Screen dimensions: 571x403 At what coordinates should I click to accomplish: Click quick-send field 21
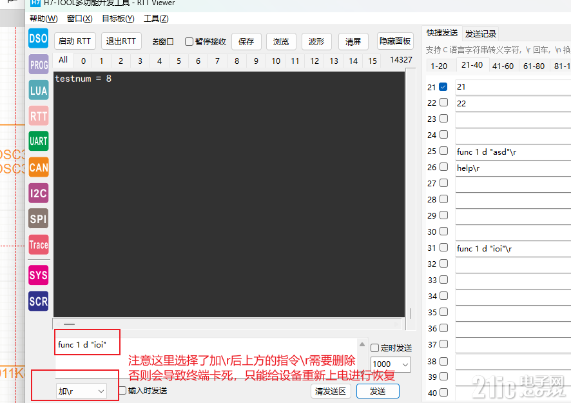(x=513, y=88)
